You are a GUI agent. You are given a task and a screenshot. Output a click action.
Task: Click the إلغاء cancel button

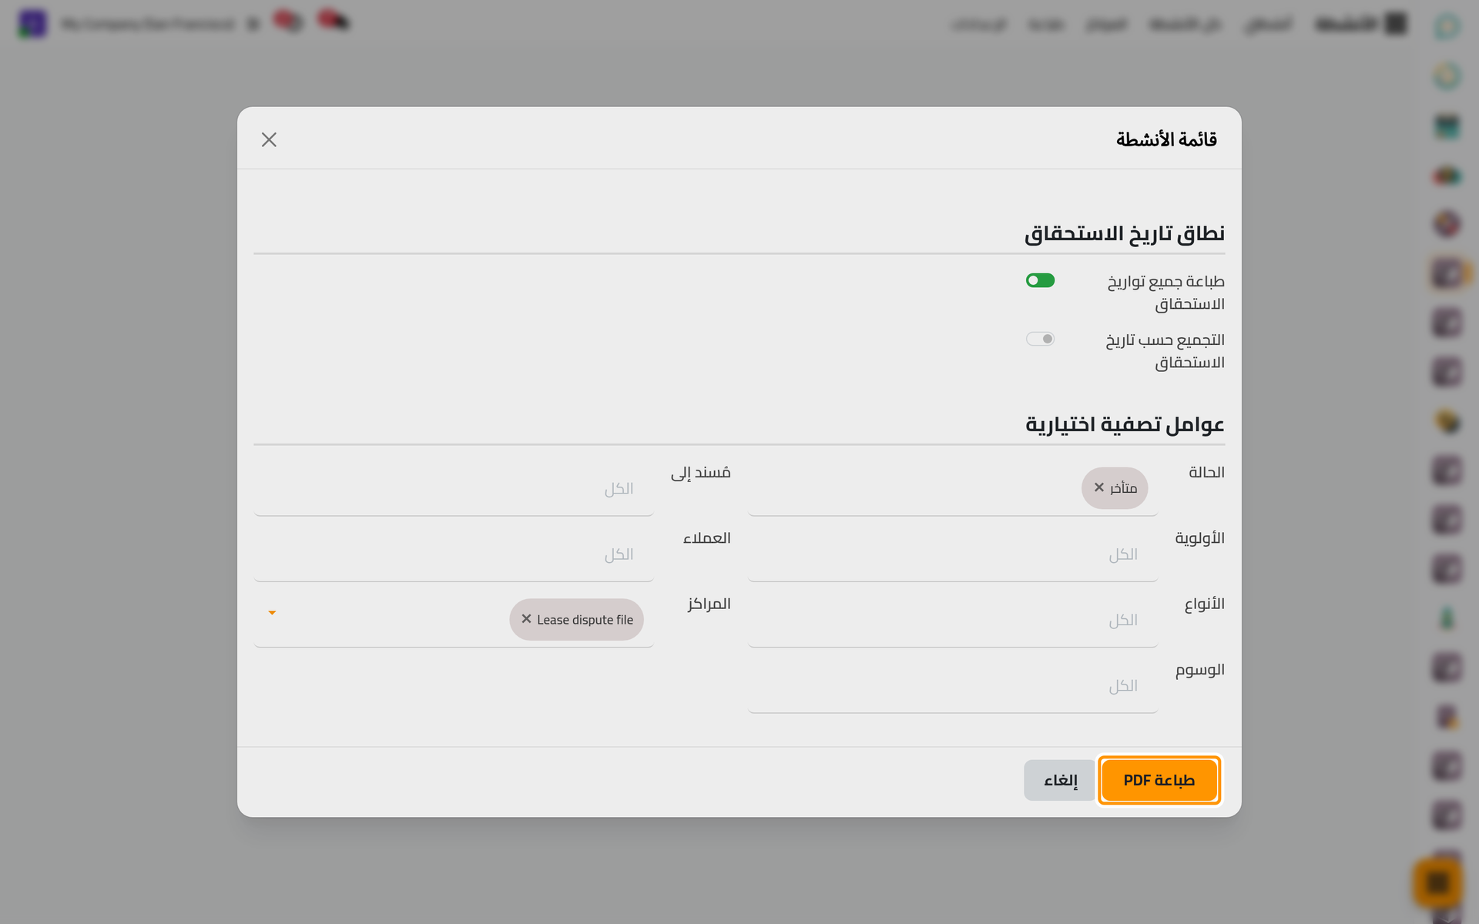click(1060, 780)
